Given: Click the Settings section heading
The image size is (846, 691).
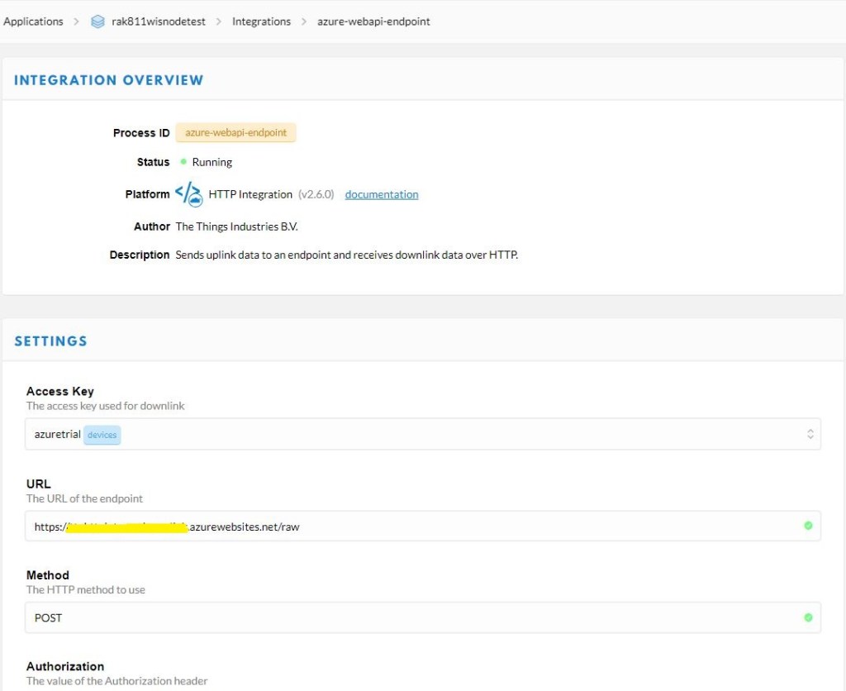Looking at the screenshot, I should pyautogui.click(x=50, y=341).
